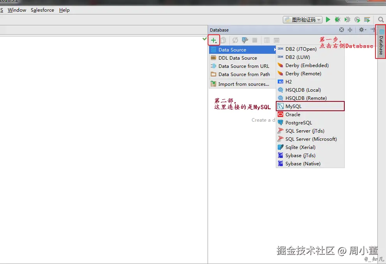This screenshot has width=386, height=264.
Task: Click the Profile run icon with clock
Action: tap(357, 19)
